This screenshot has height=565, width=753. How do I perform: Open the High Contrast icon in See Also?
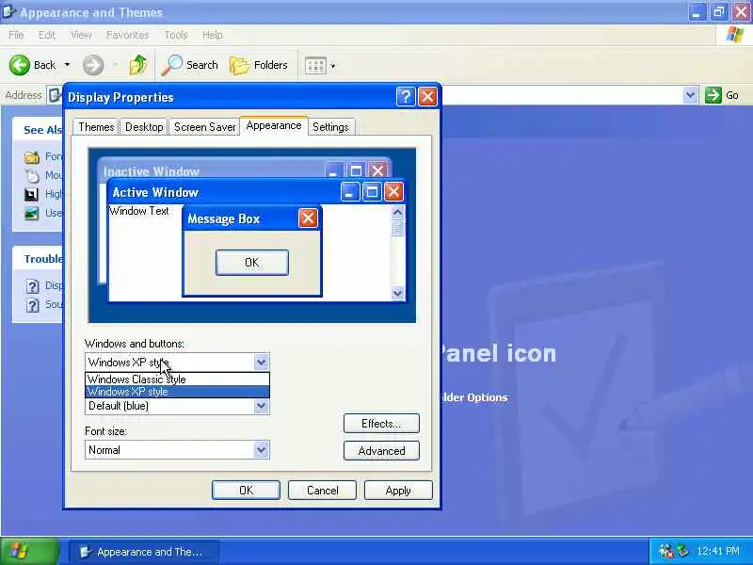[32, 194]
